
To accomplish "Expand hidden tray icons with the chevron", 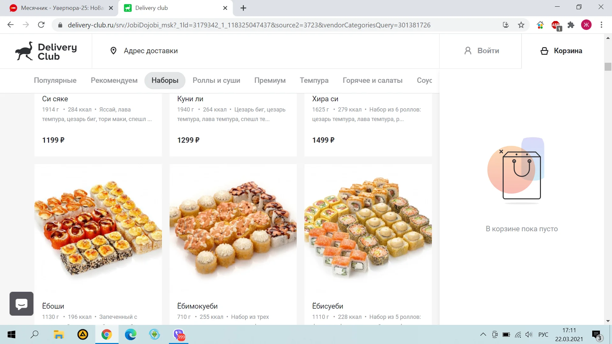I will (483, 335).
